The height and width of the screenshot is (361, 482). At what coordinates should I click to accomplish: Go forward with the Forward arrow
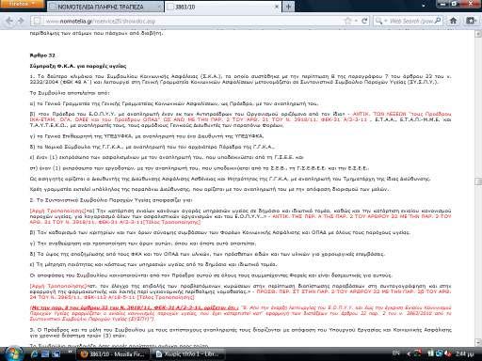pos(21,21)
